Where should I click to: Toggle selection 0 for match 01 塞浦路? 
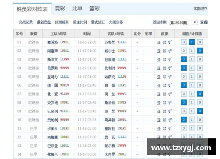click(200, 42)
